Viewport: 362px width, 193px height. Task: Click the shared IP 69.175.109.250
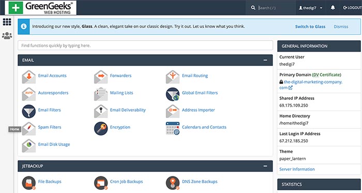[x=293, y=105]
